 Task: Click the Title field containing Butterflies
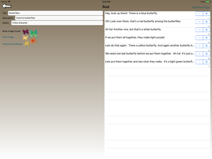click(x=55, y=13)
